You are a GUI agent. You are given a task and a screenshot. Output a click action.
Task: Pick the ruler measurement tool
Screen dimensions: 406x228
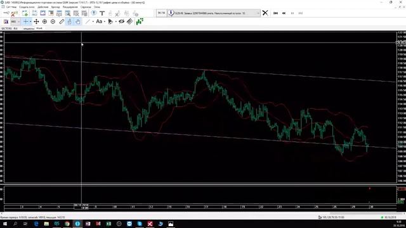click(62, 22)
